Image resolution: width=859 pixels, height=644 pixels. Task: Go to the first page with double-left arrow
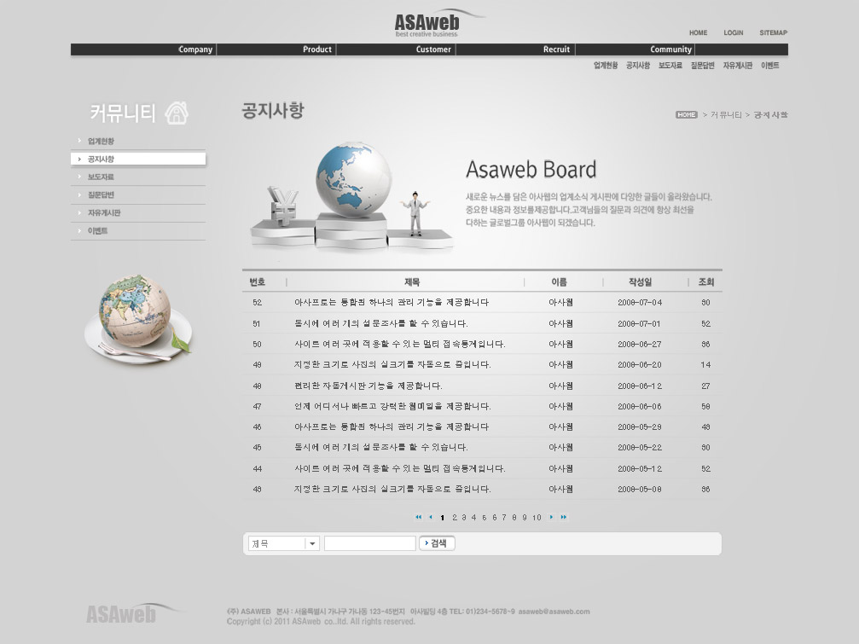418,517
